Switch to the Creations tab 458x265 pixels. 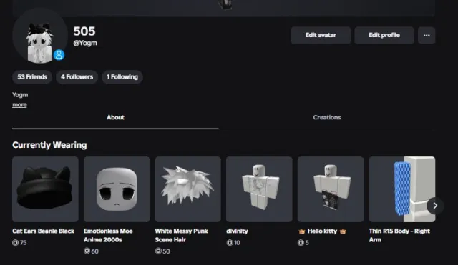pyautogui.click(x=327, y=117)
